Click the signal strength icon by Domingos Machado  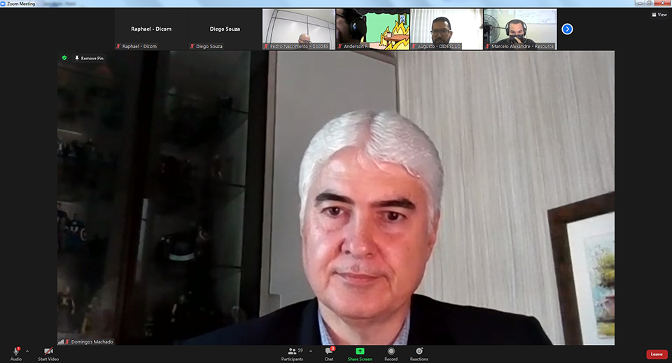61,342
